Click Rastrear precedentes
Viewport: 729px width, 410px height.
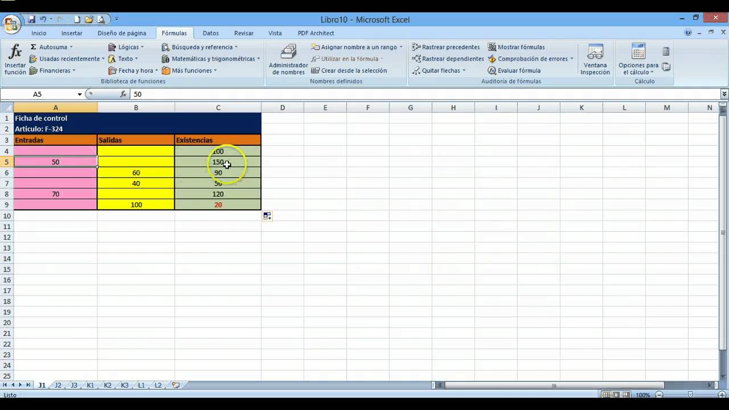pos(446,47)
